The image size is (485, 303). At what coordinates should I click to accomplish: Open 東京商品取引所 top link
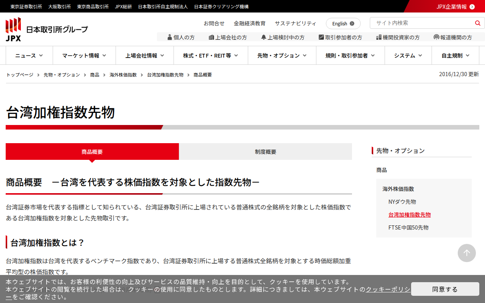(x=93, y=6)
